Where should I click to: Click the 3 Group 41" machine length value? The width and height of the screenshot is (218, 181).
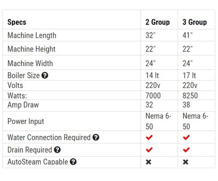coord(188,36)
